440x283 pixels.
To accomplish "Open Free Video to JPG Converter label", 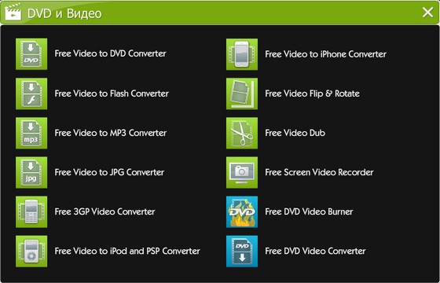I will pos(109,172).
